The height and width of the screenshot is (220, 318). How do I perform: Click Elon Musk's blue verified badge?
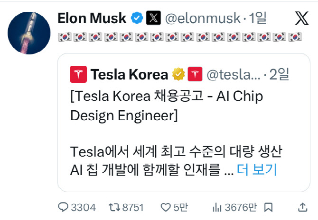137,18
